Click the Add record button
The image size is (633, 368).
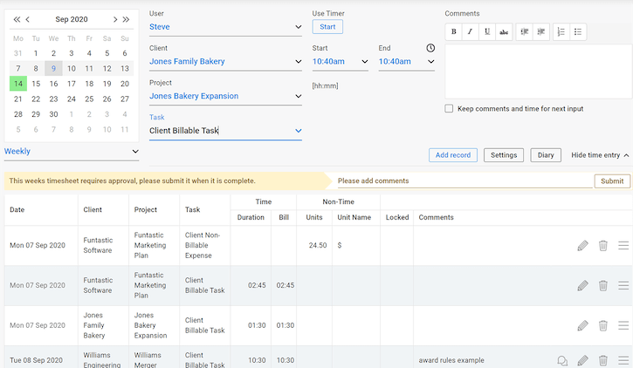coord(453,155)
